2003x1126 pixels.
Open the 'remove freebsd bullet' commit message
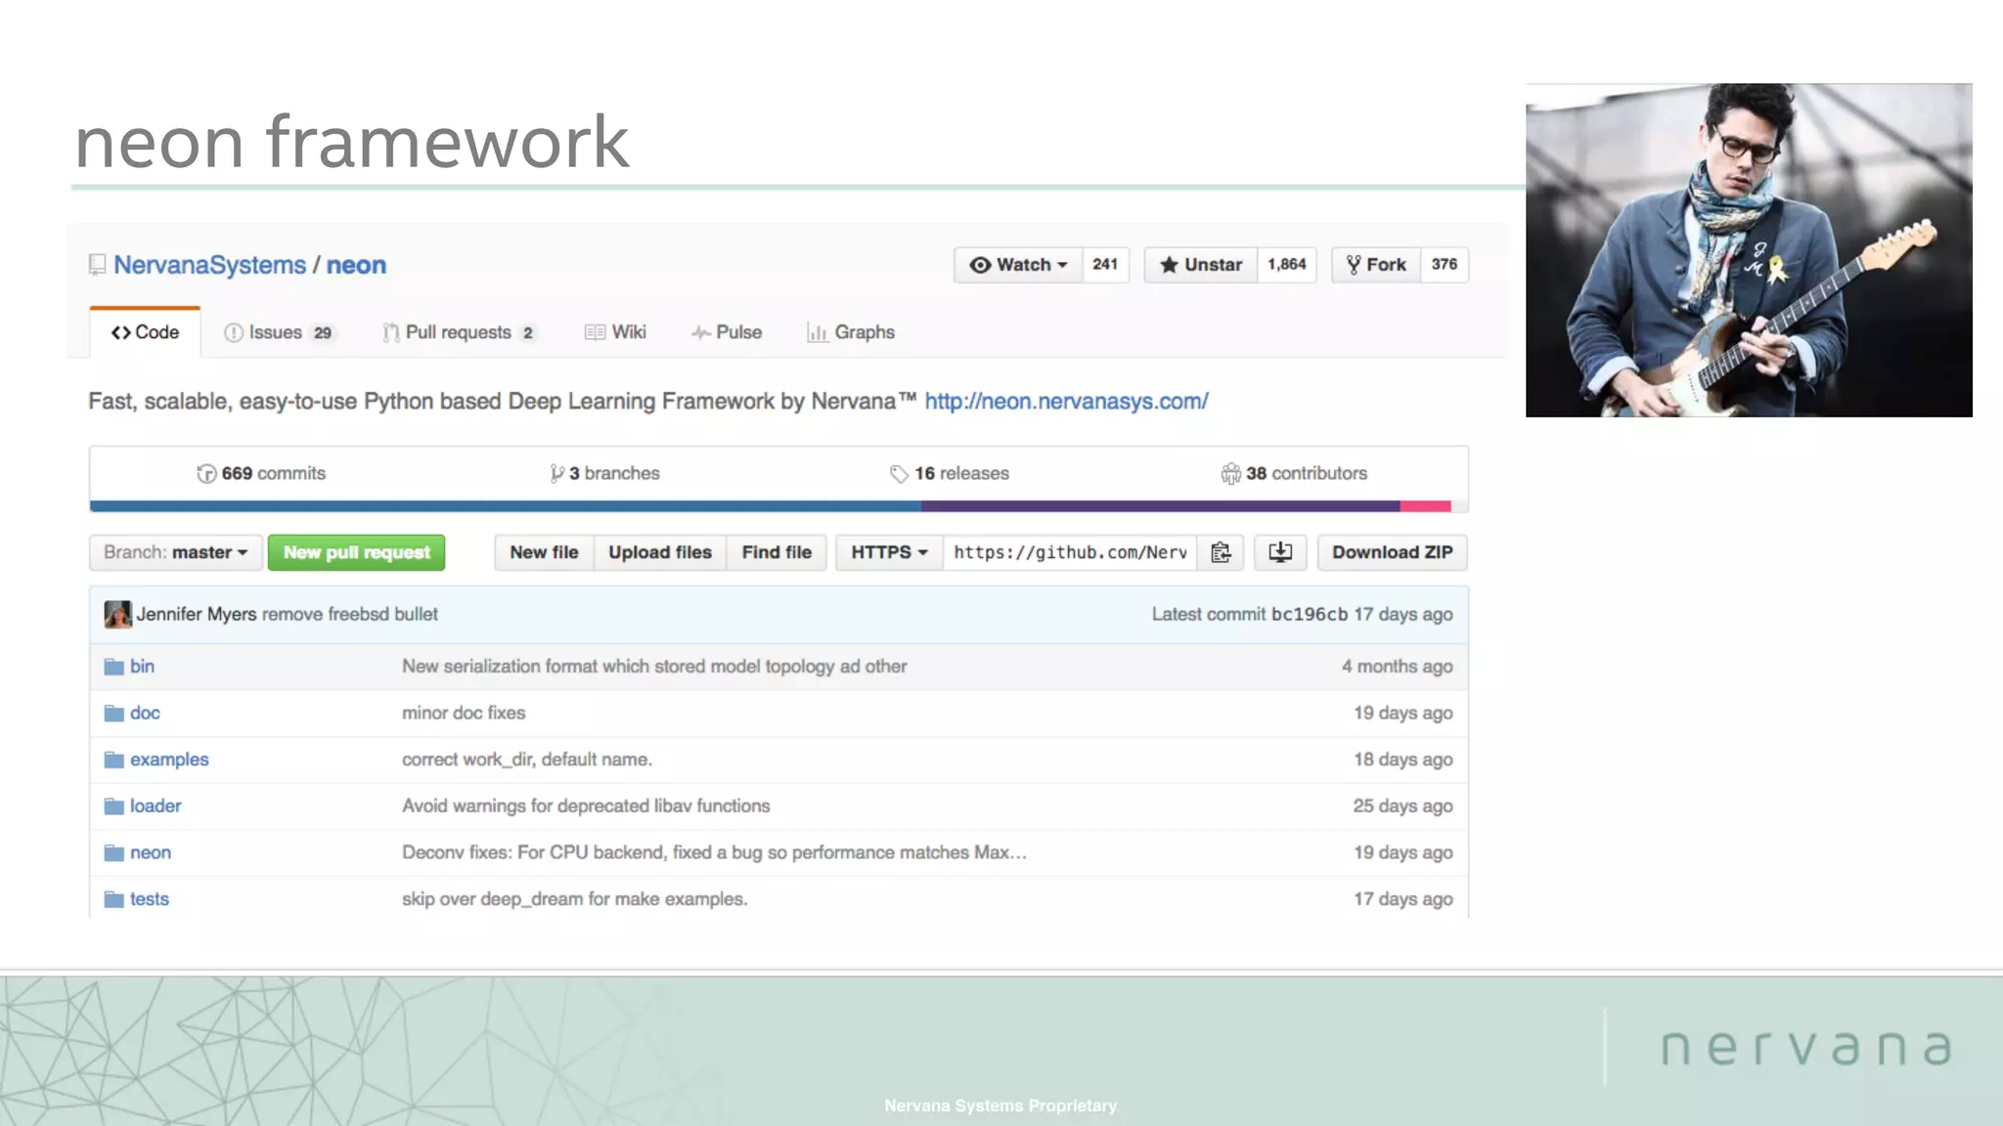coord(350,614)
